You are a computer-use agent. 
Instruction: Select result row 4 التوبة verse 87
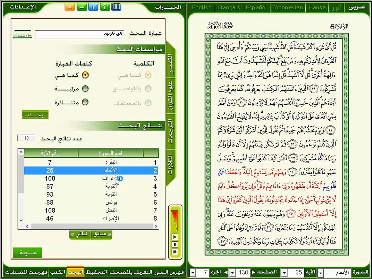(x=91, y=187)
